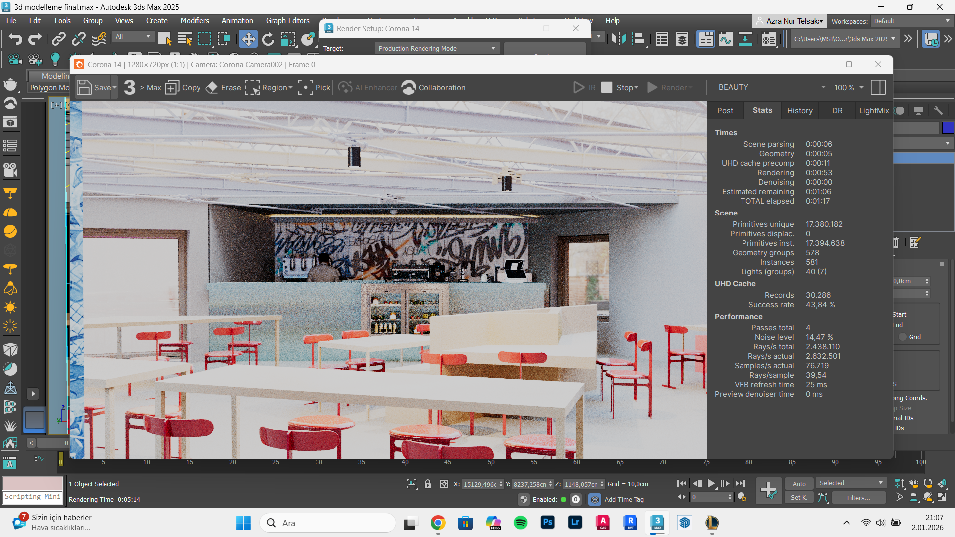Click the X coordinate input field
The width and height of the screenshot is (955, 537).
point(480,484)
